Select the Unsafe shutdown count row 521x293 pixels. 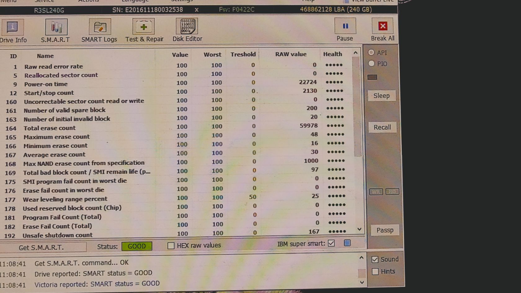pyautogui.click(x=177, y=234)
